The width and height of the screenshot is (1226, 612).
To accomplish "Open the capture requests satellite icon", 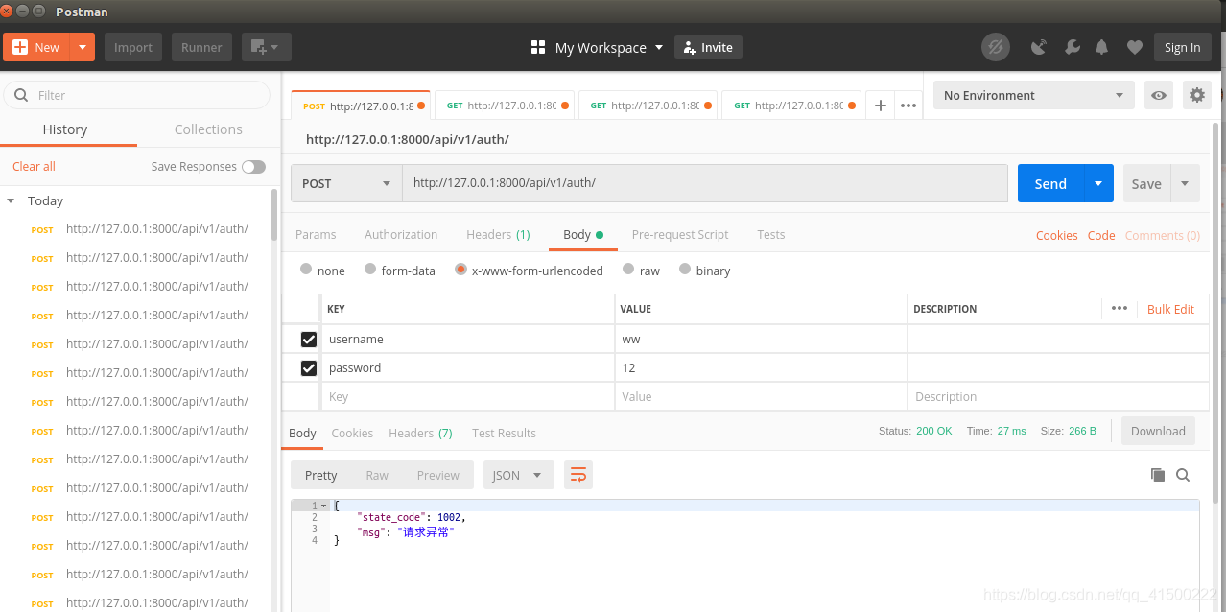I will (x=1038, y=47).
